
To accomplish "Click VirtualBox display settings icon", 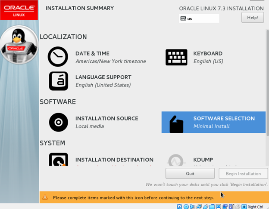I will [218, 206].
